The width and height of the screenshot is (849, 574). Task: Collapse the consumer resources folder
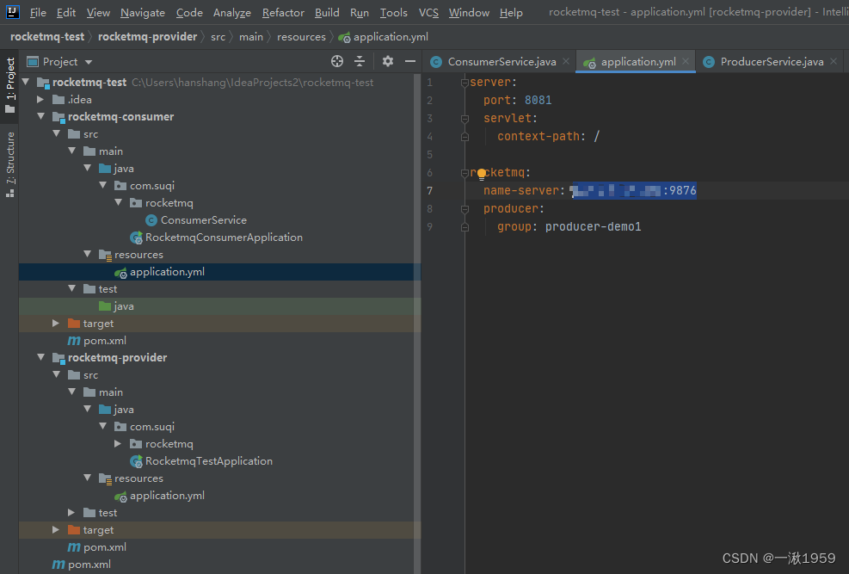coord(87,254)
